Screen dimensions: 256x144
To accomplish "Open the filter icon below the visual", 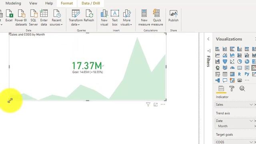I will pyautogui.click(x=148, y=104).
